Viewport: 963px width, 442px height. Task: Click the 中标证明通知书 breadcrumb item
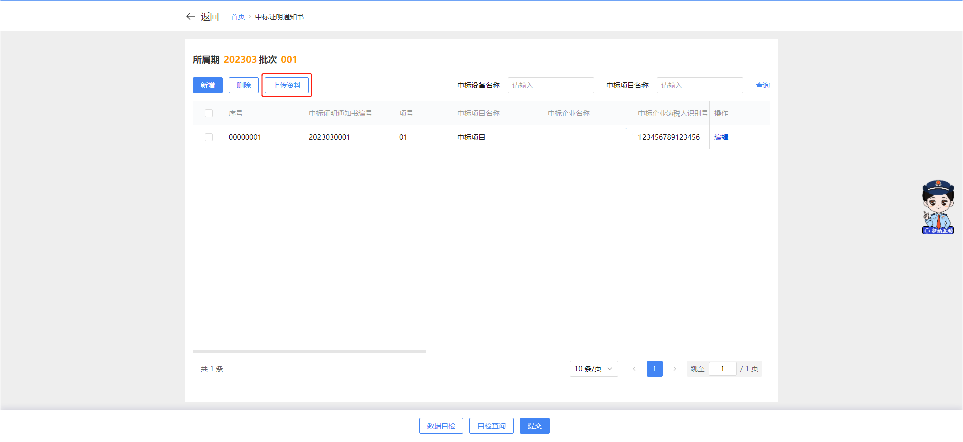click(x=279, y=17)
